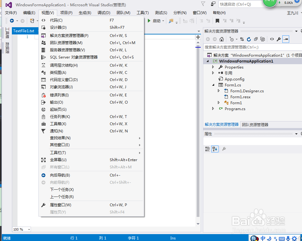Viewport: 302px width, 241px height.
Task: Click the notifications flag icon in title bar
Action: pyautogui.click(x=203, y=4)
